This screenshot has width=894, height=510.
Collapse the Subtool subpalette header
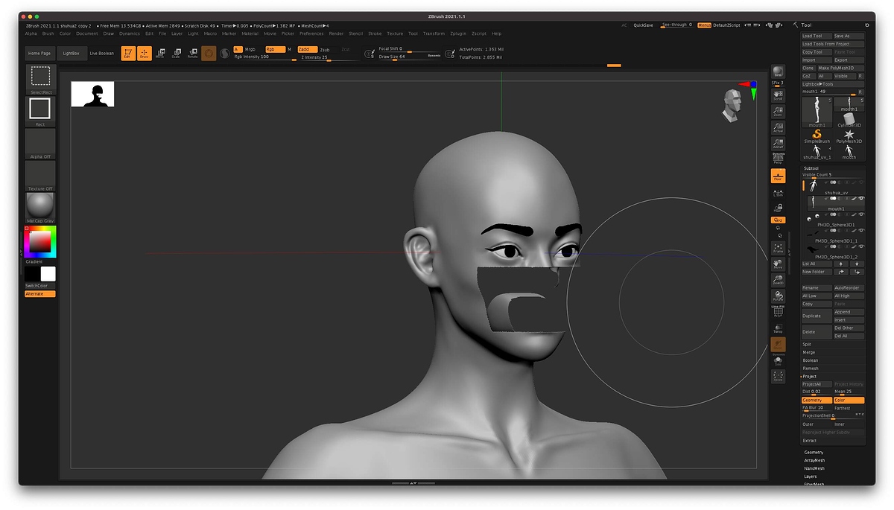[x=810, y=168]
